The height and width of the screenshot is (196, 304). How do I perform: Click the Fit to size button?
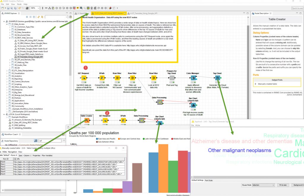283,185
